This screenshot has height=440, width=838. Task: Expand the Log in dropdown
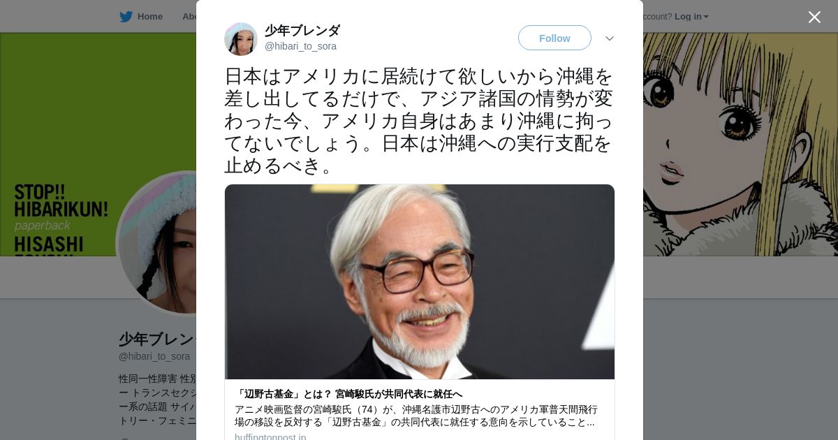(x=691, y=17)
